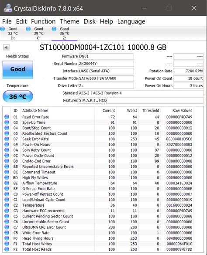The image size is (207, 255).
Task: Click the status icon for High Fly Writes
Action: point(7,177)
